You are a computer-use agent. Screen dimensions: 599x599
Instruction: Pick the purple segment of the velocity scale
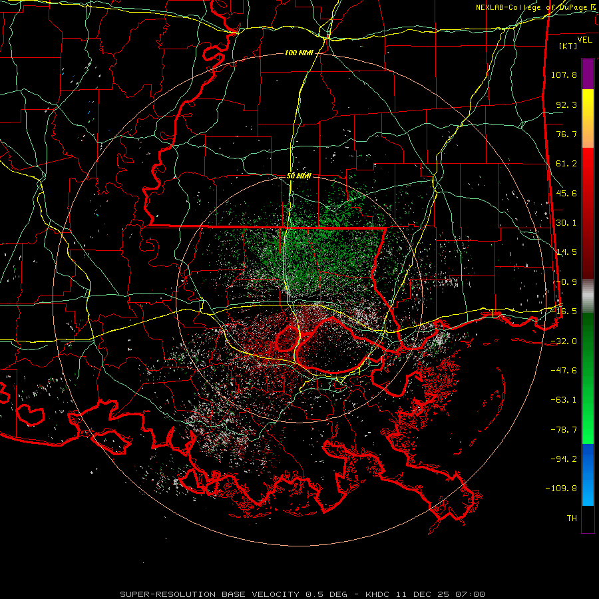pyautogui.click(x=588, y=74)
